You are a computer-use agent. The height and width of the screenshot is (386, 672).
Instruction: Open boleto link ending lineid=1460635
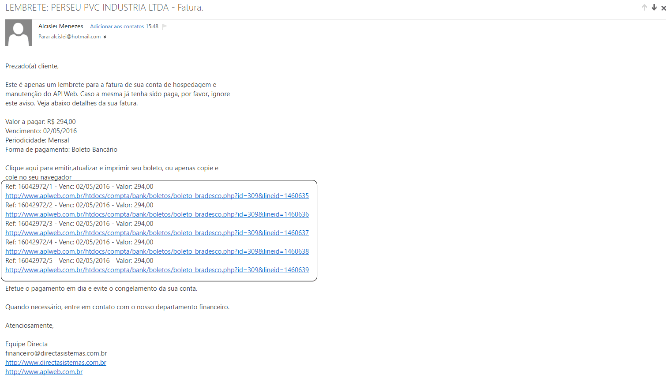(x=157, y=196)
